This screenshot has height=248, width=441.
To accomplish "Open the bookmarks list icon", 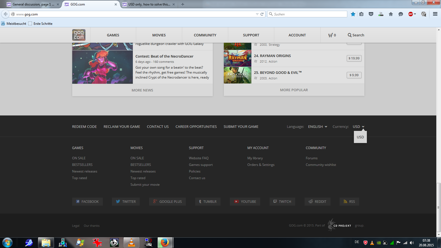I will (361, 14).
